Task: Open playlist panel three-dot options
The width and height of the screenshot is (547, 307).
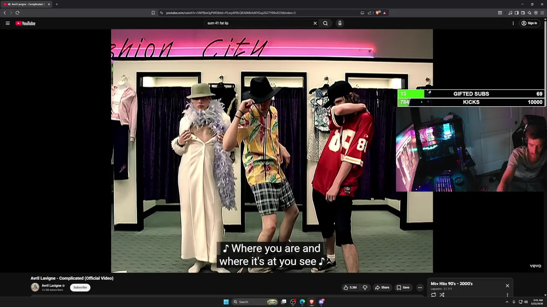Action: tap(507, 295)
